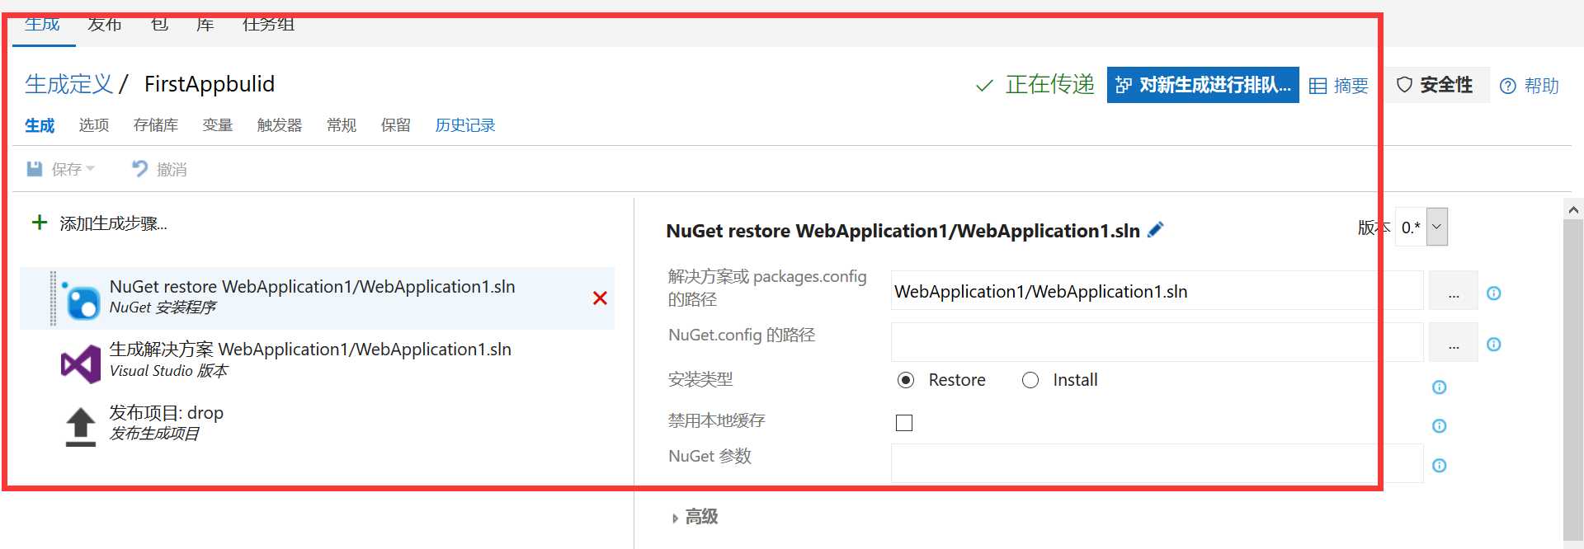The width and height of the screenshot is (1584, 549).
Task: Browse for solution path with ellipsis button
Action: [1453, 291]
